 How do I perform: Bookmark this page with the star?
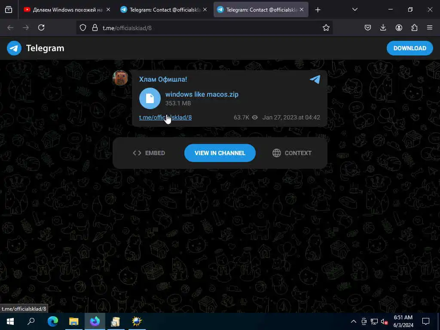pos(326,27)
